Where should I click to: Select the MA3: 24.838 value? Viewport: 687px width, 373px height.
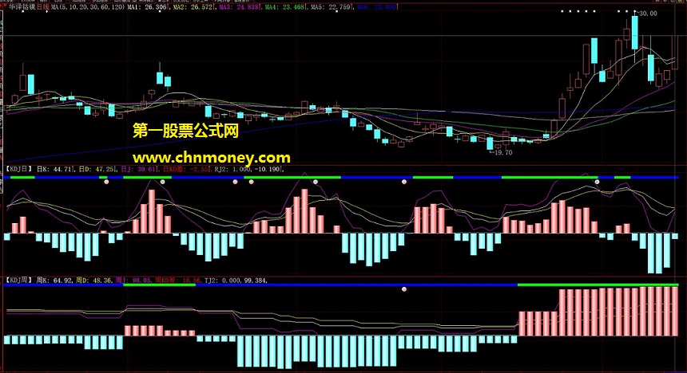pyautogui.click(x=240, y=7)
